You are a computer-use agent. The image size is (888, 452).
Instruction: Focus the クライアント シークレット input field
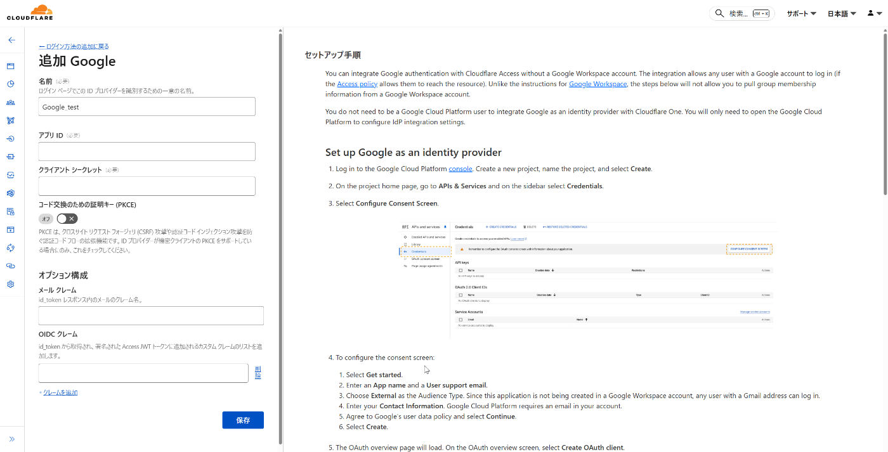pyautogui.click(x=147, y=186)
